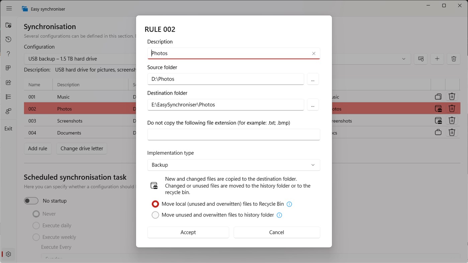Delete the current configuration
The width and height of the screenshot is (468, 263).
click(x=454, y=59)
